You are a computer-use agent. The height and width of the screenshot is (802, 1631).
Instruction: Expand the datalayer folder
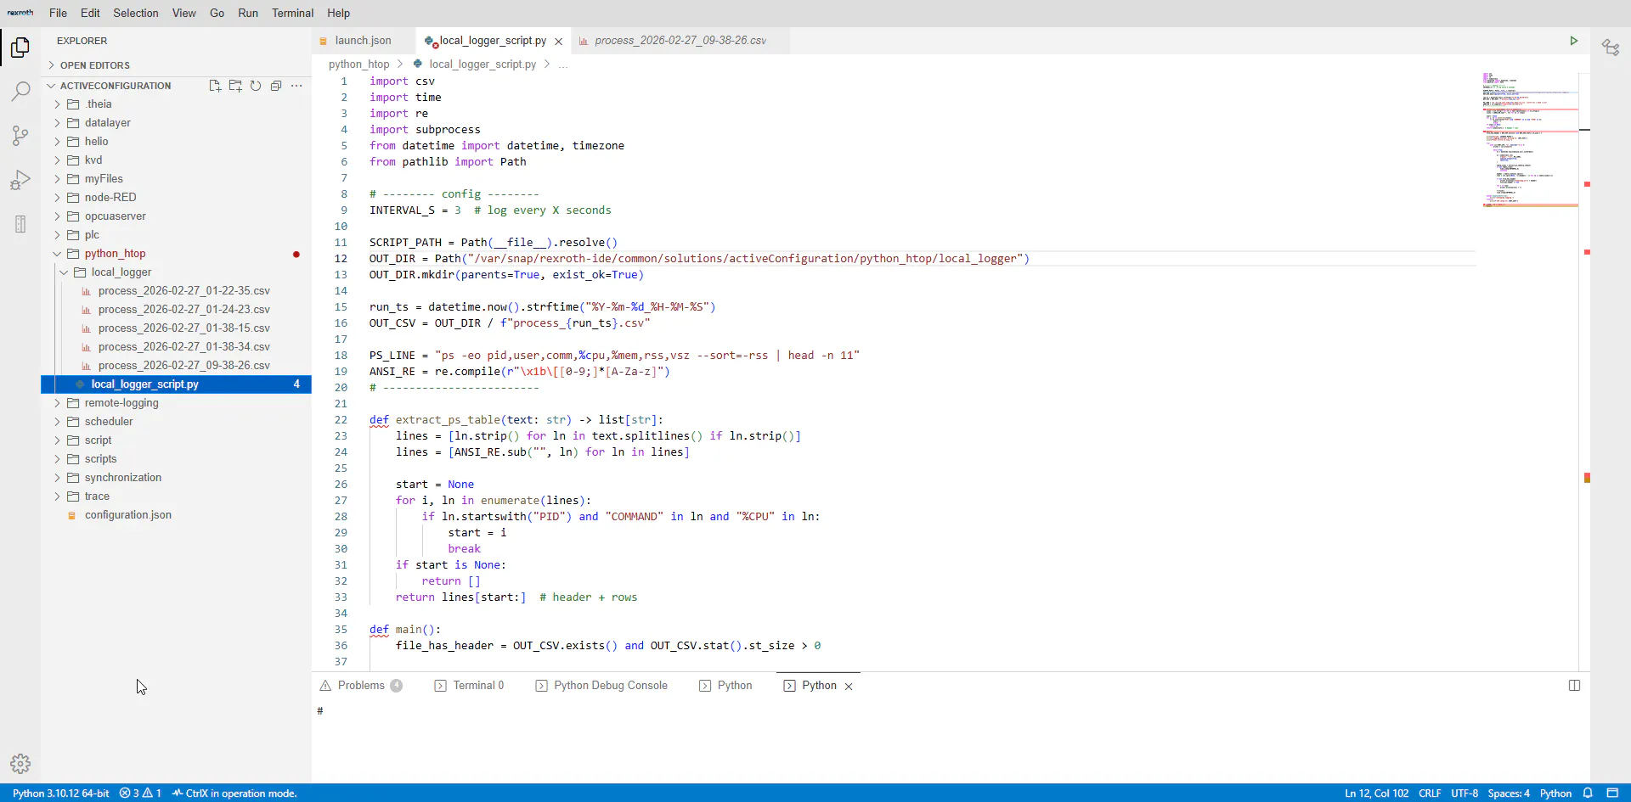[107, 123]
